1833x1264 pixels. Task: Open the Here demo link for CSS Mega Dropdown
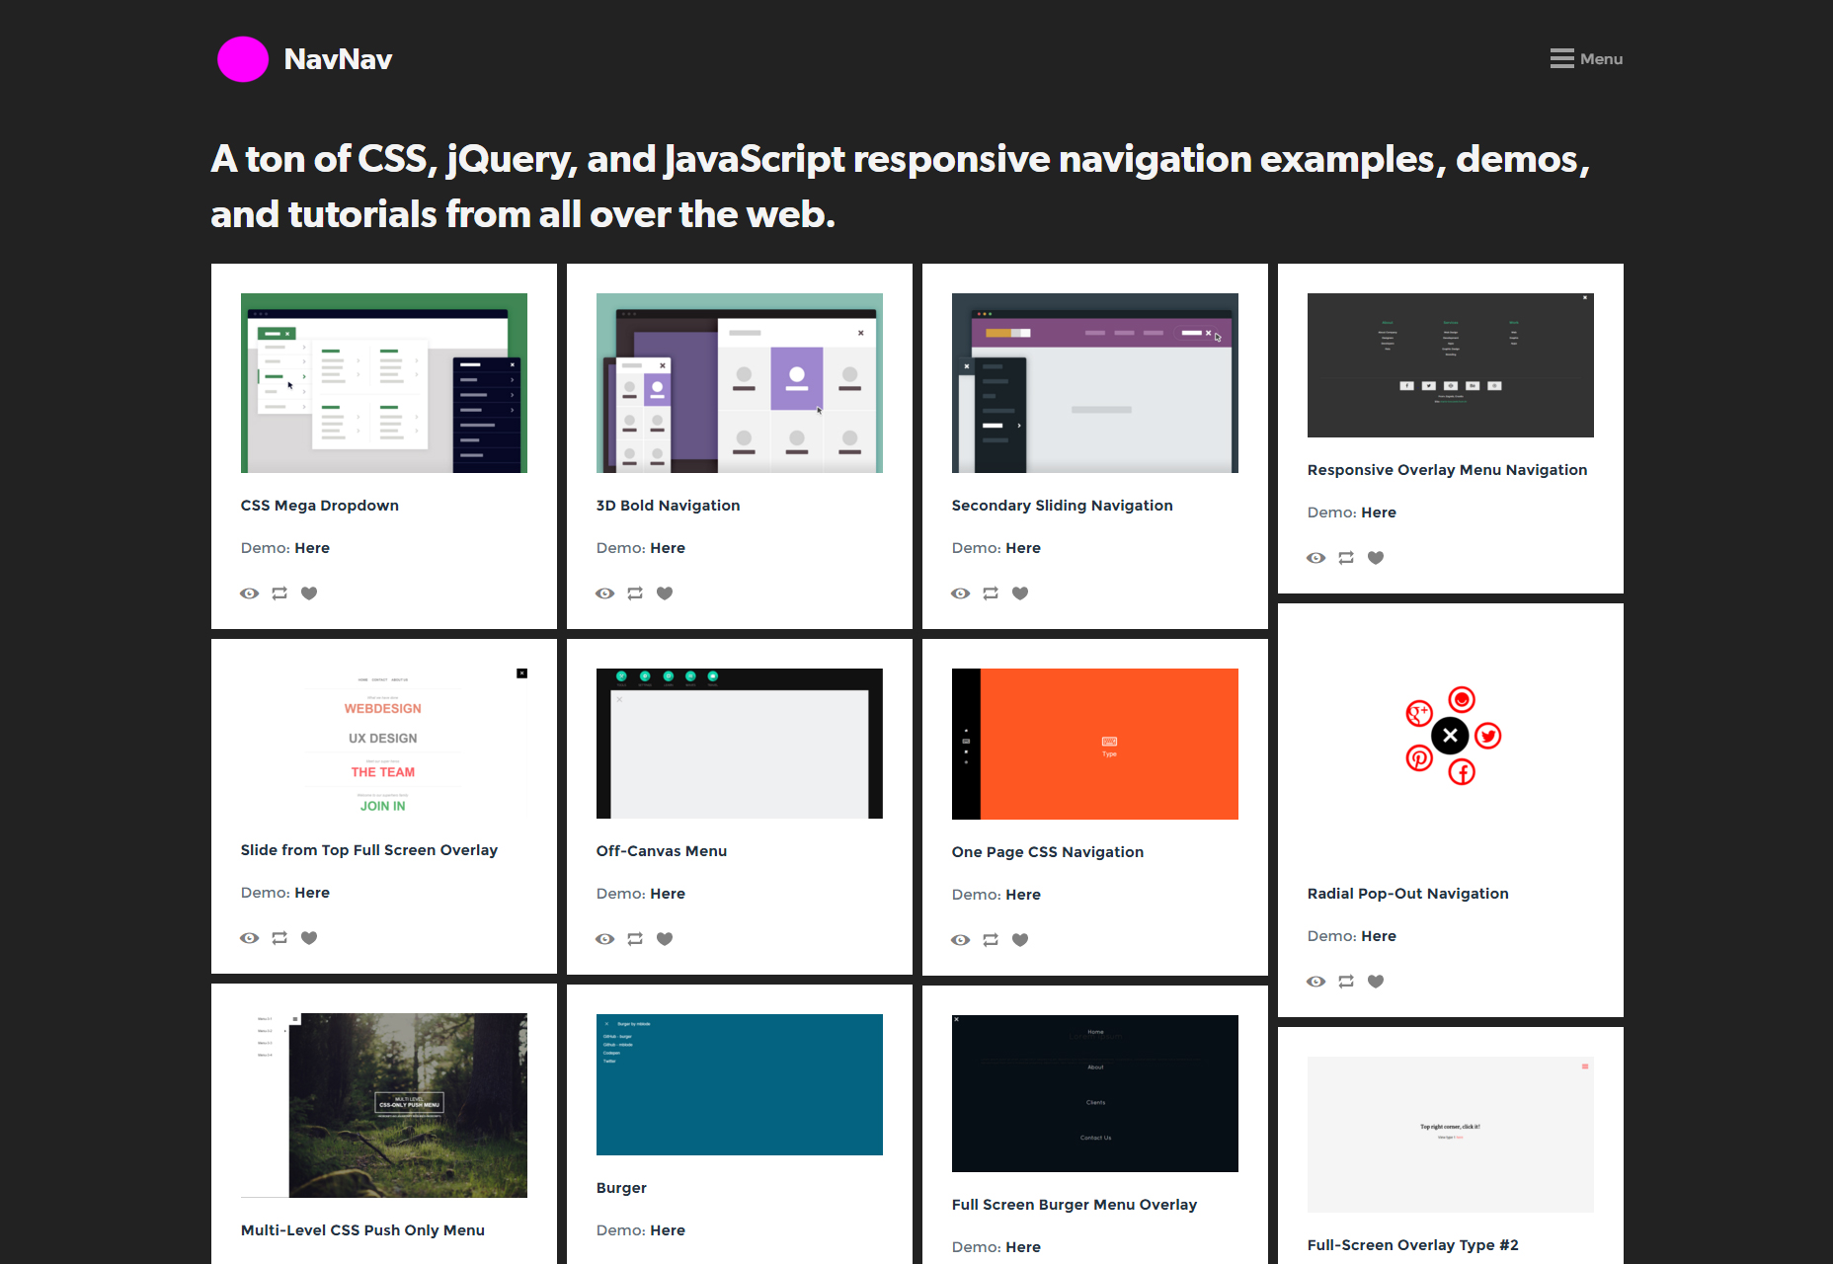pyautogui.click(x=312, y=548)
